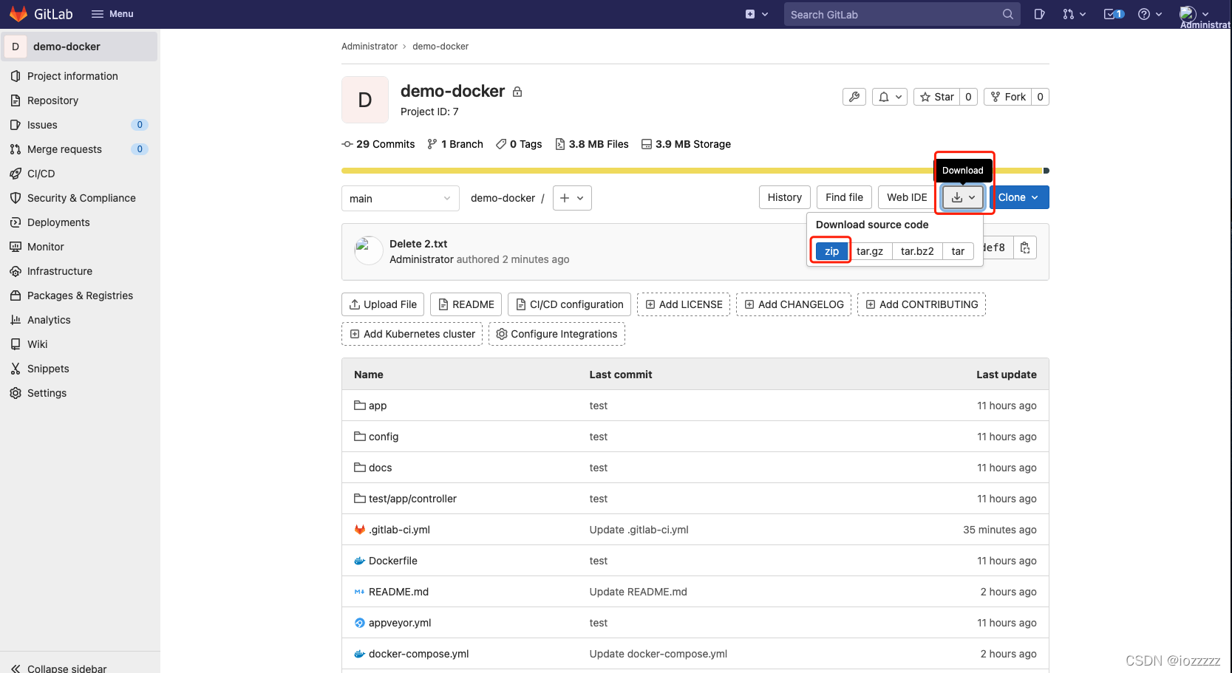Open the user avatar menu
Image resolution: width=1232 pixels, height=673 pixels.
tap(1194, 14)
